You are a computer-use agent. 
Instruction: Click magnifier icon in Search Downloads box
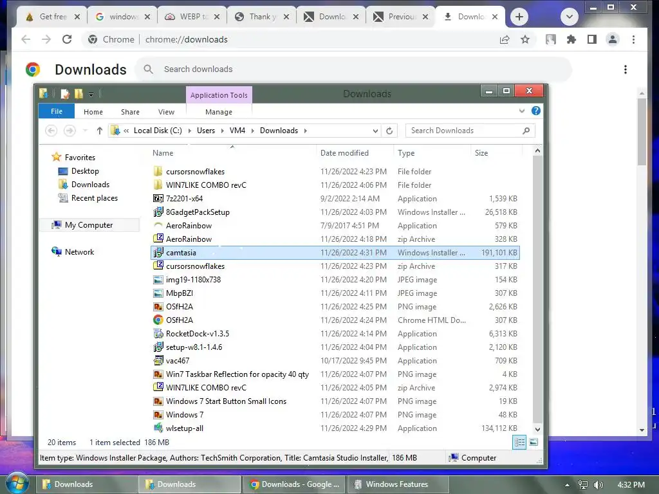[x=526, y=131]
